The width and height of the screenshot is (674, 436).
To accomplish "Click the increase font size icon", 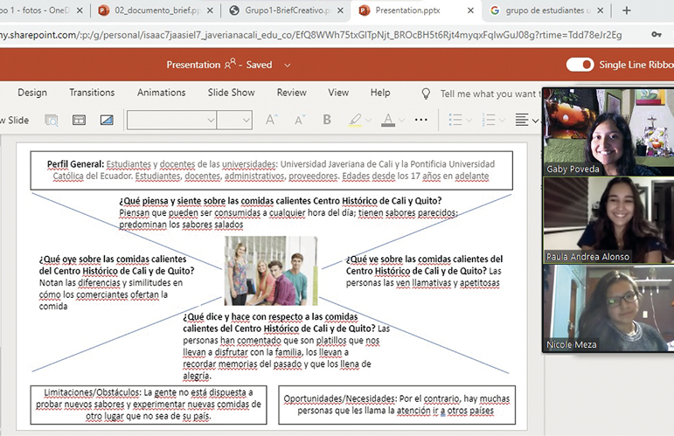I will point(271,120).
